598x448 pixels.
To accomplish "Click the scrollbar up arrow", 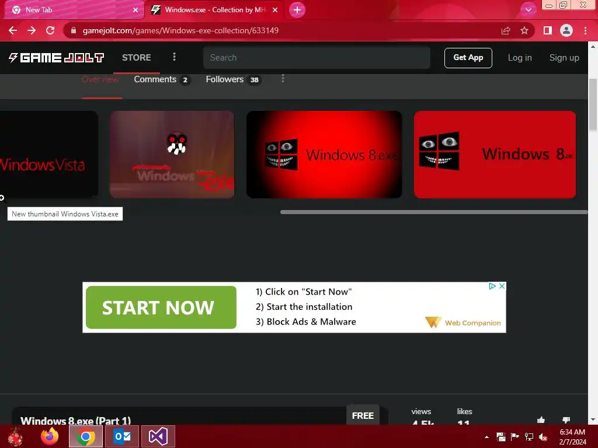I will pyautogui.click(x=593, y=47).
